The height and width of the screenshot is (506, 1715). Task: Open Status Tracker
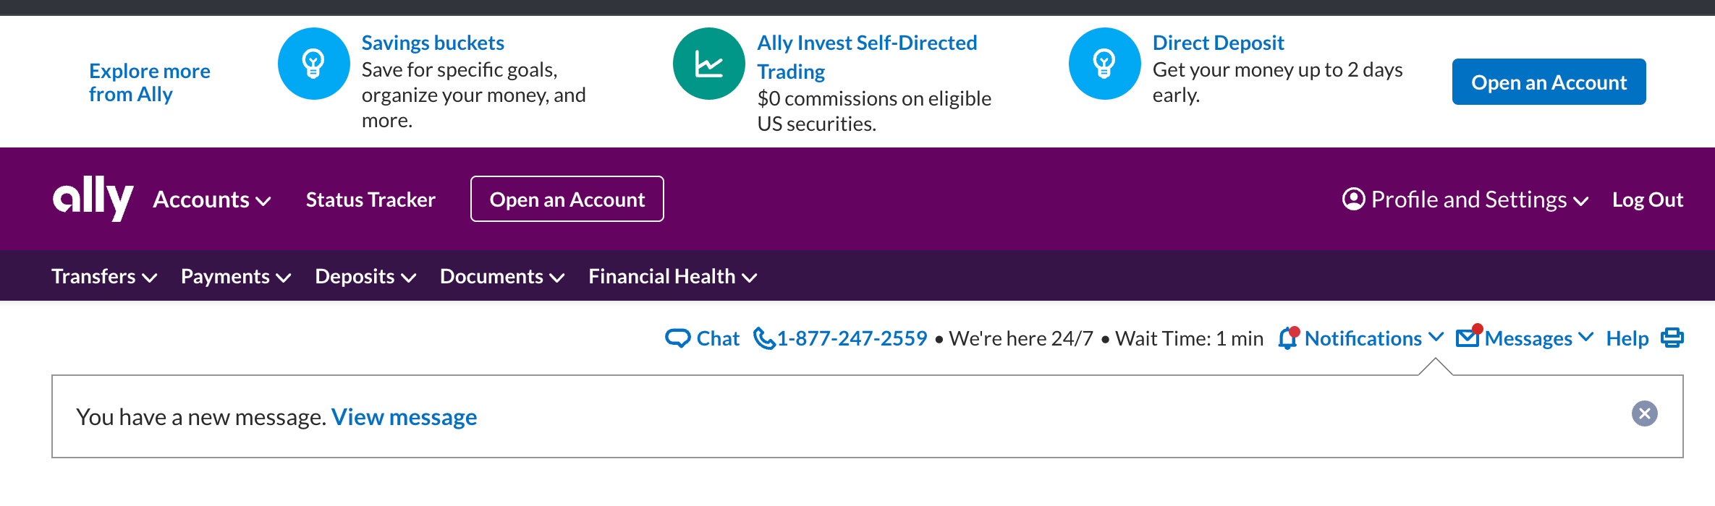click(370, 200)
